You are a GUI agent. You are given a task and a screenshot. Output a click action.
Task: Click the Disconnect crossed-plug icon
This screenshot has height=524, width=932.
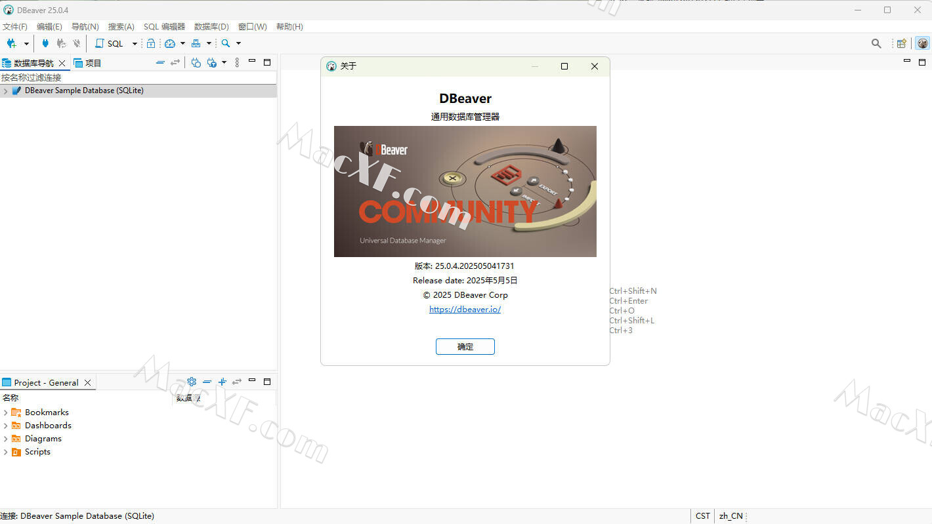tap(77, 43)
